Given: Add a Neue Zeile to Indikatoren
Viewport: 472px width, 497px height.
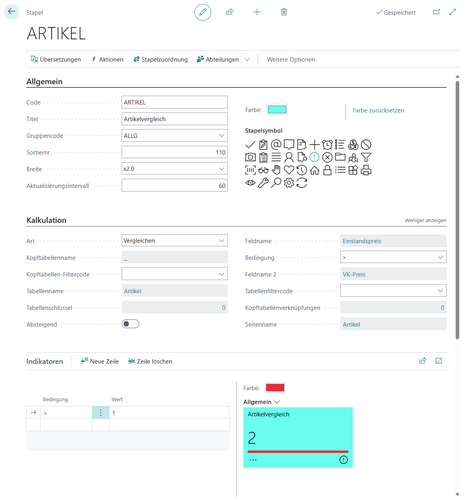Looking at the screenshot, I should (x=100, y=361).
